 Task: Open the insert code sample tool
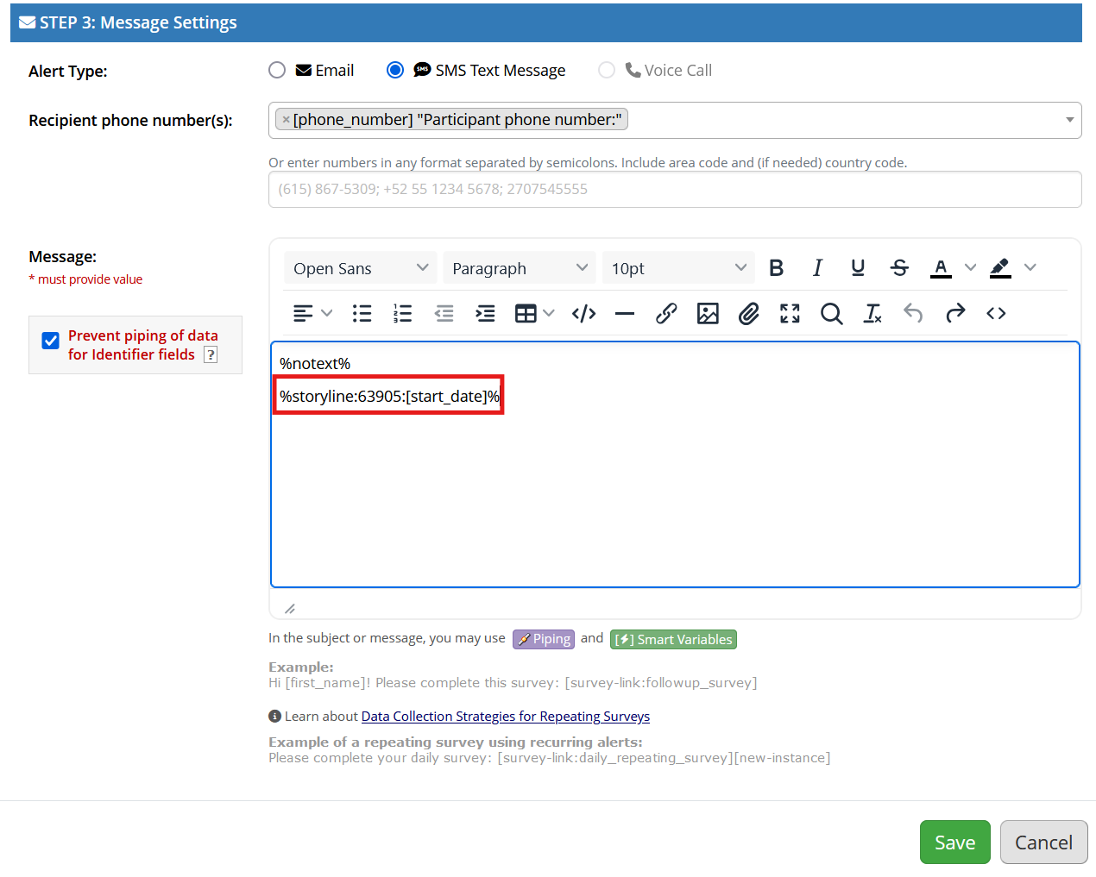[x=584, y=313]
